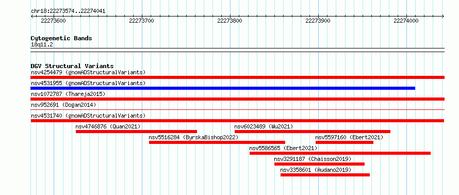The width and height of the screenshot is (459, 195).
Task: Open variant label nsv3291187 (Chaisson2019)
Action: pos(313,159)
